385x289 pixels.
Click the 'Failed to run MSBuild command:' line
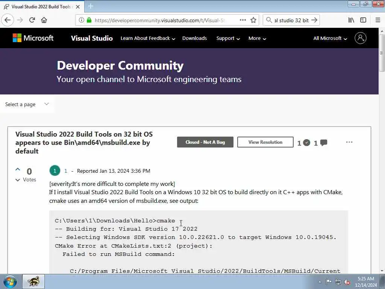tap(118, 254)
